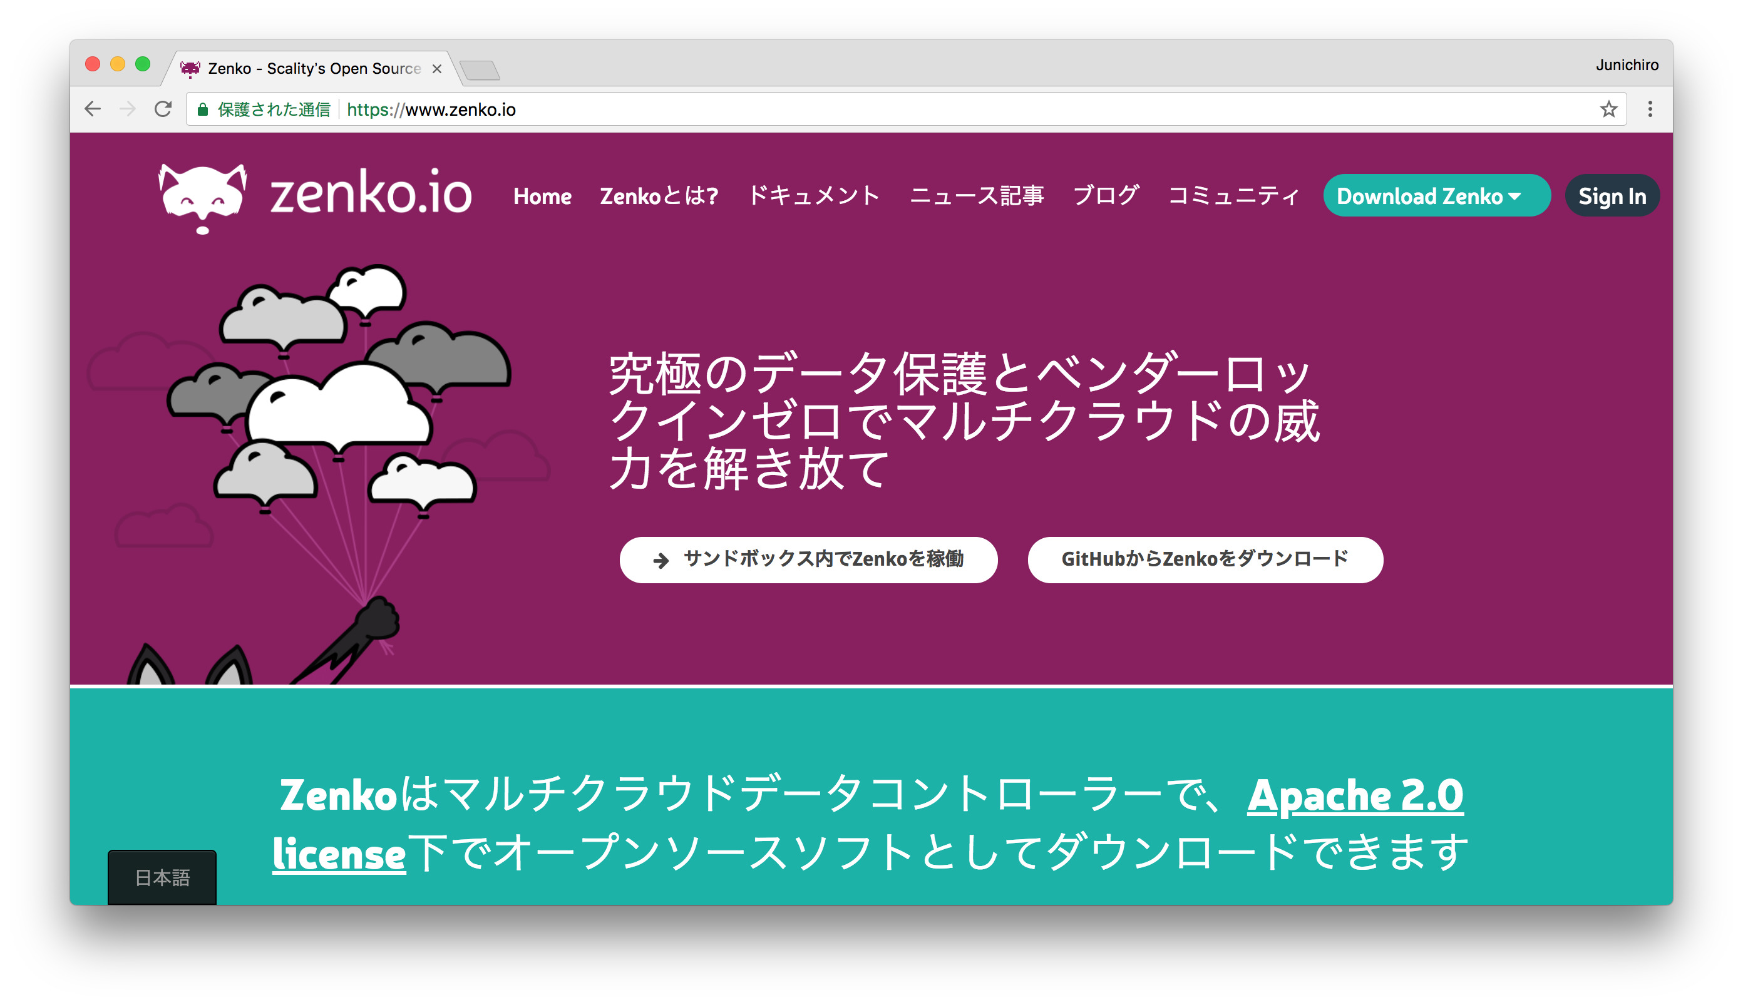Close the Zenko browser tab
Image resolution: width=1743 pixels, height=1005 pixels.
436,68
